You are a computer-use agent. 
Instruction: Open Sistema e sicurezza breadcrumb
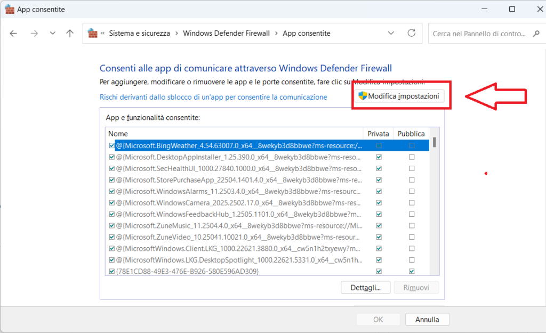139,33
